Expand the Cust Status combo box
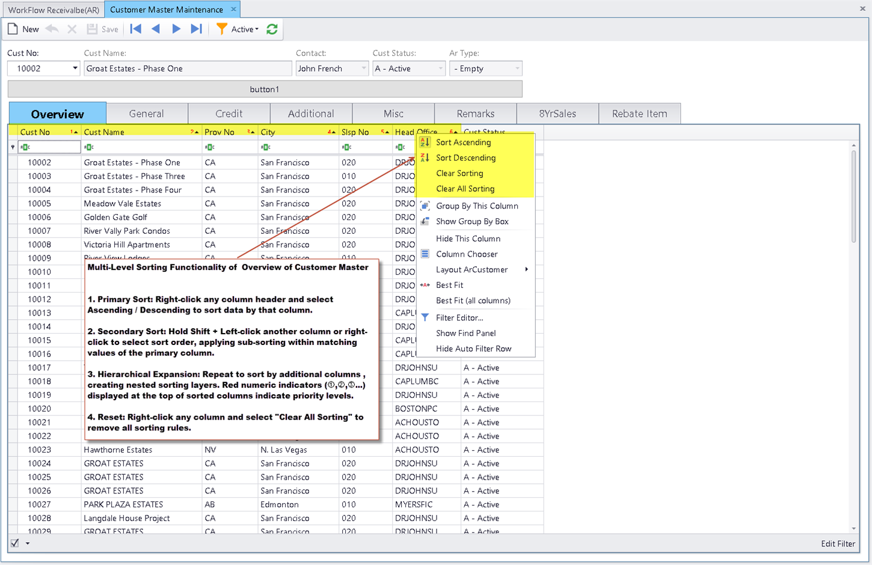872x565 pixels. 440,69
